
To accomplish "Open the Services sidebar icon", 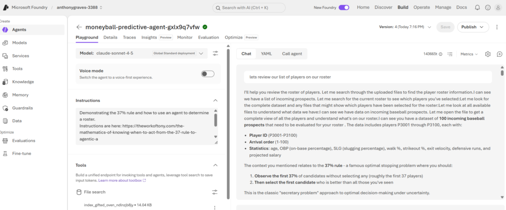I will (x=5, y=56).
